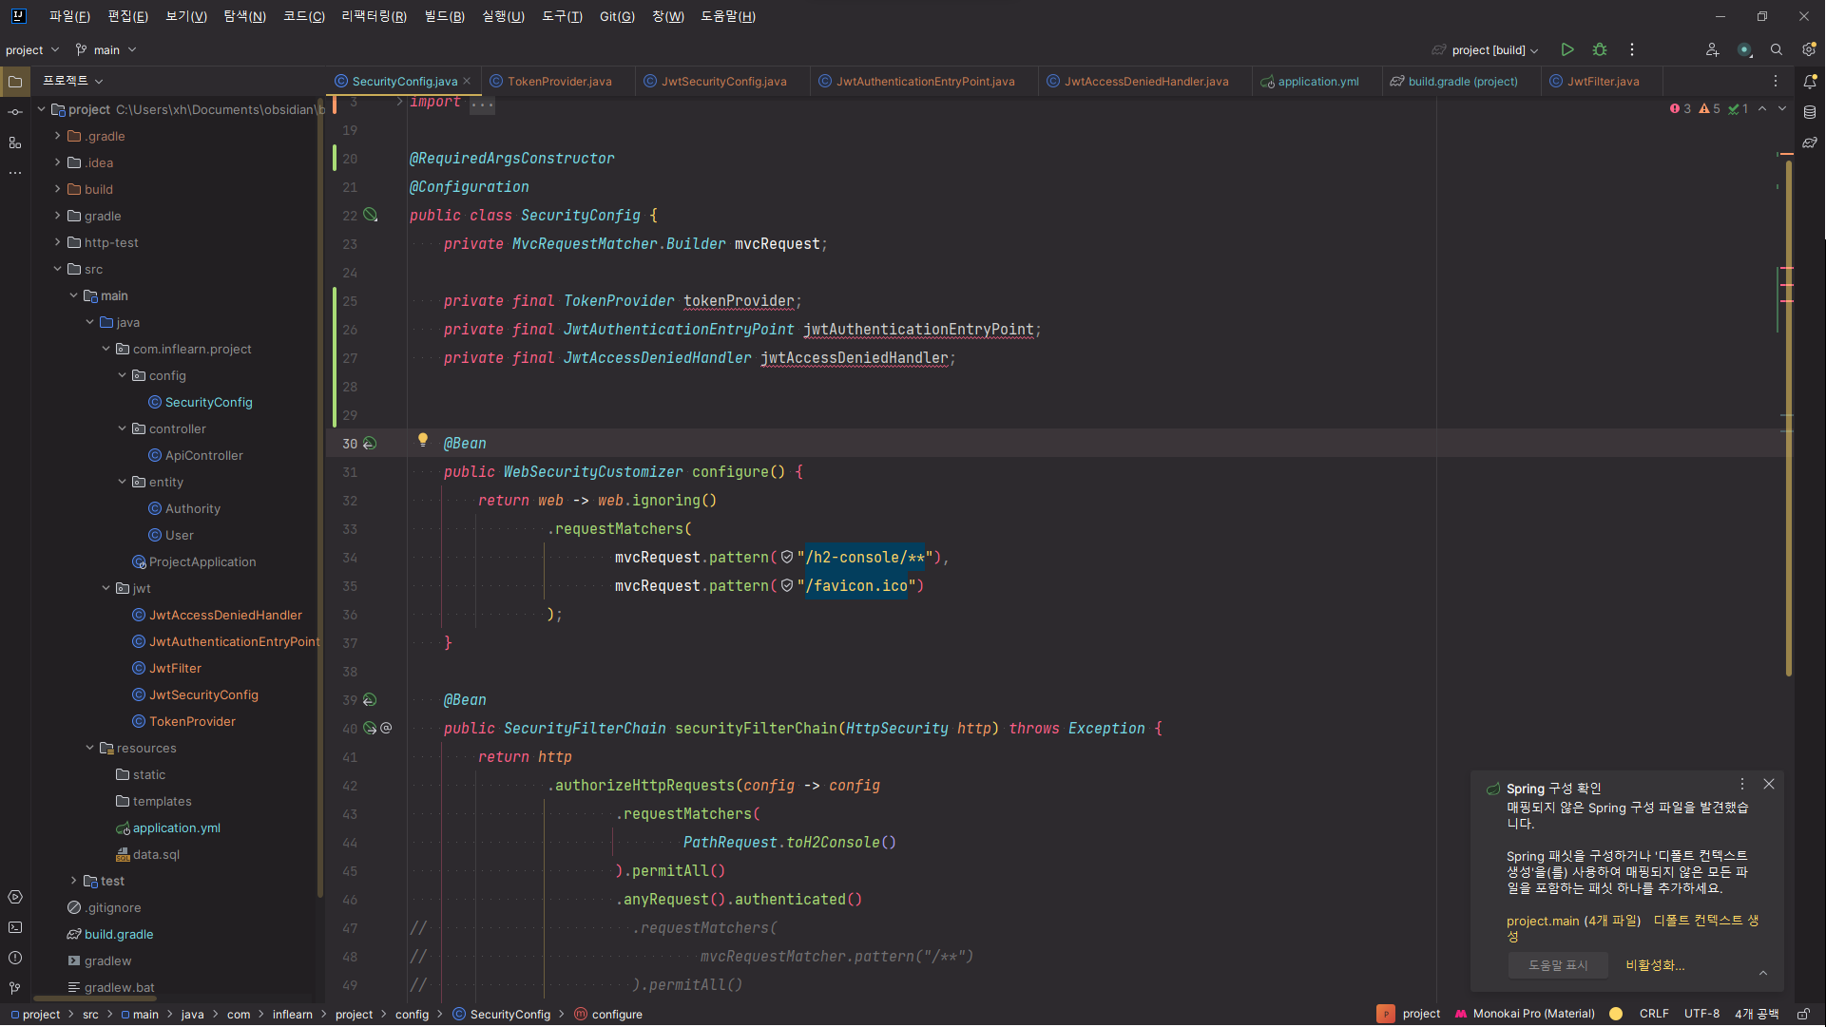The height and width of the screenshot is (1027, 1826).
Task: Open the Structure tool window icon
Action: [x=15, y=143]
